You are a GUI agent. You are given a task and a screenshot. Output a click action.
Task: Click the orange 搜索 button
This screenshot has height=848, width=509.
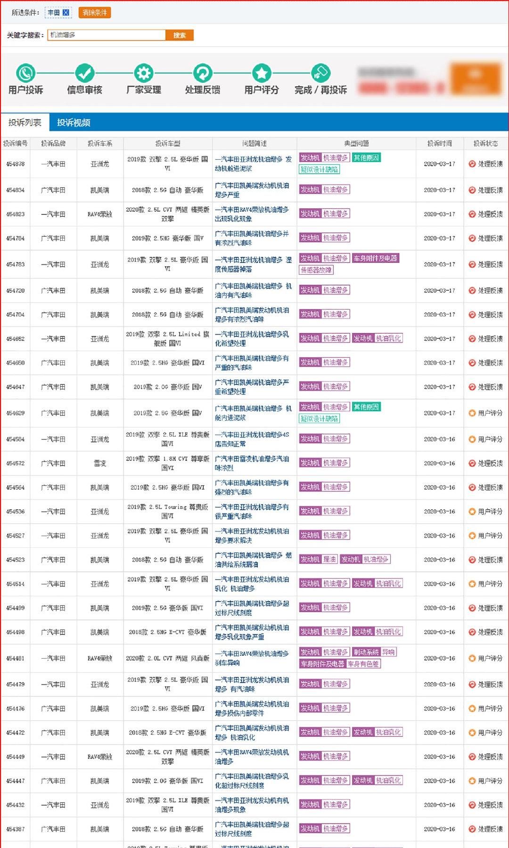coord(180,35)
